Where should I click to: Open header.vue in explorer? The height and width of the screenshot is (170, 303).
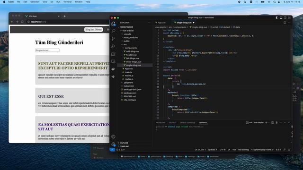(x=132, y=55)
